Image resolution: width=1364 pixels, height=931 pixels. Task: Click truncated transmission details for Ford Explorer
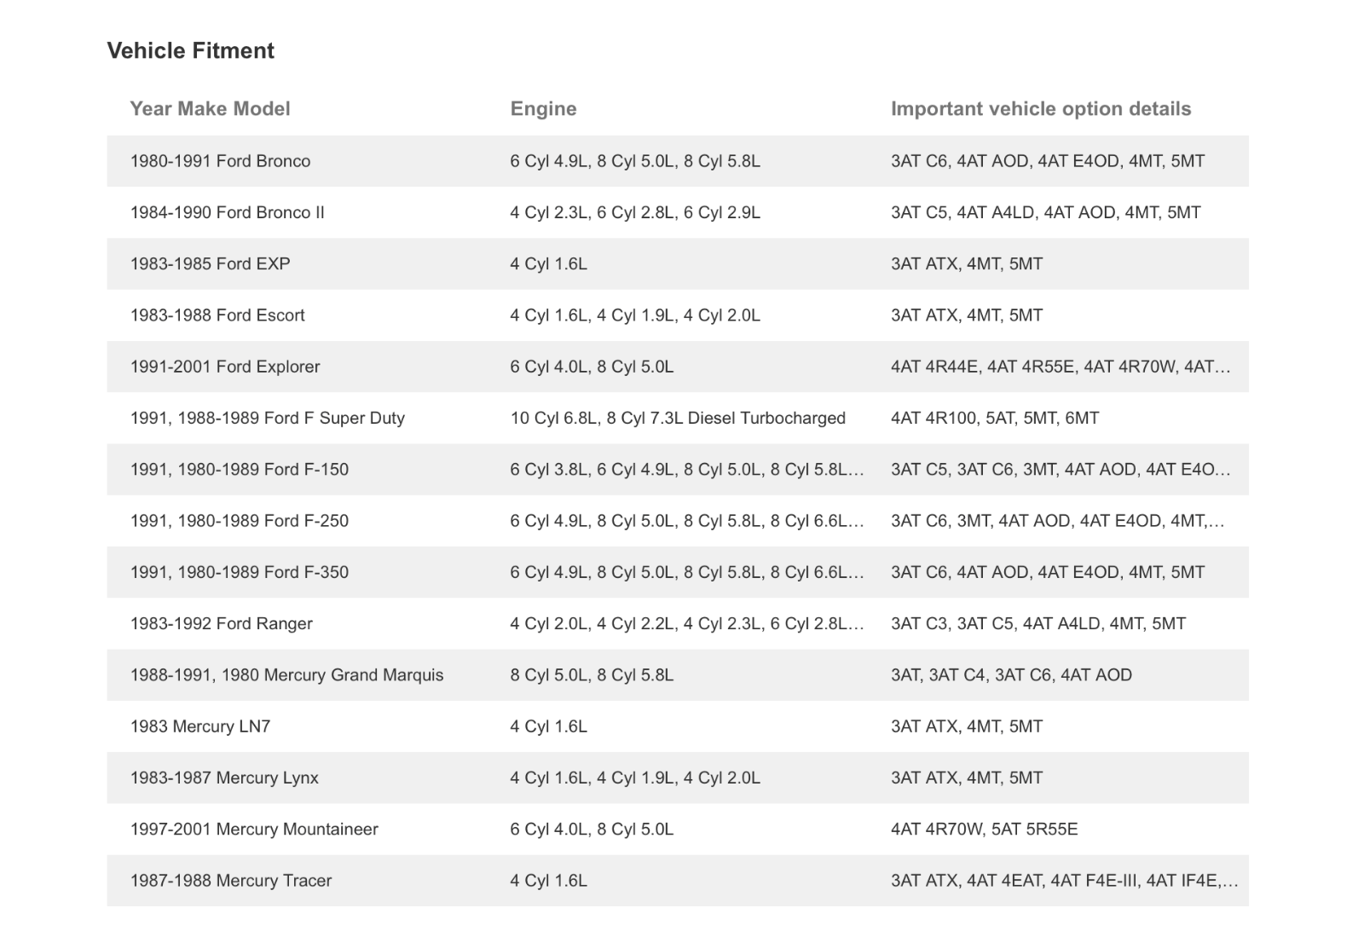(x=1060, y=367)
